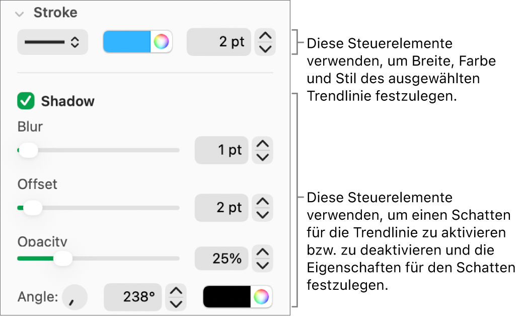
Task: Open the stroke color wheel picker
Action: pos(161,42)
